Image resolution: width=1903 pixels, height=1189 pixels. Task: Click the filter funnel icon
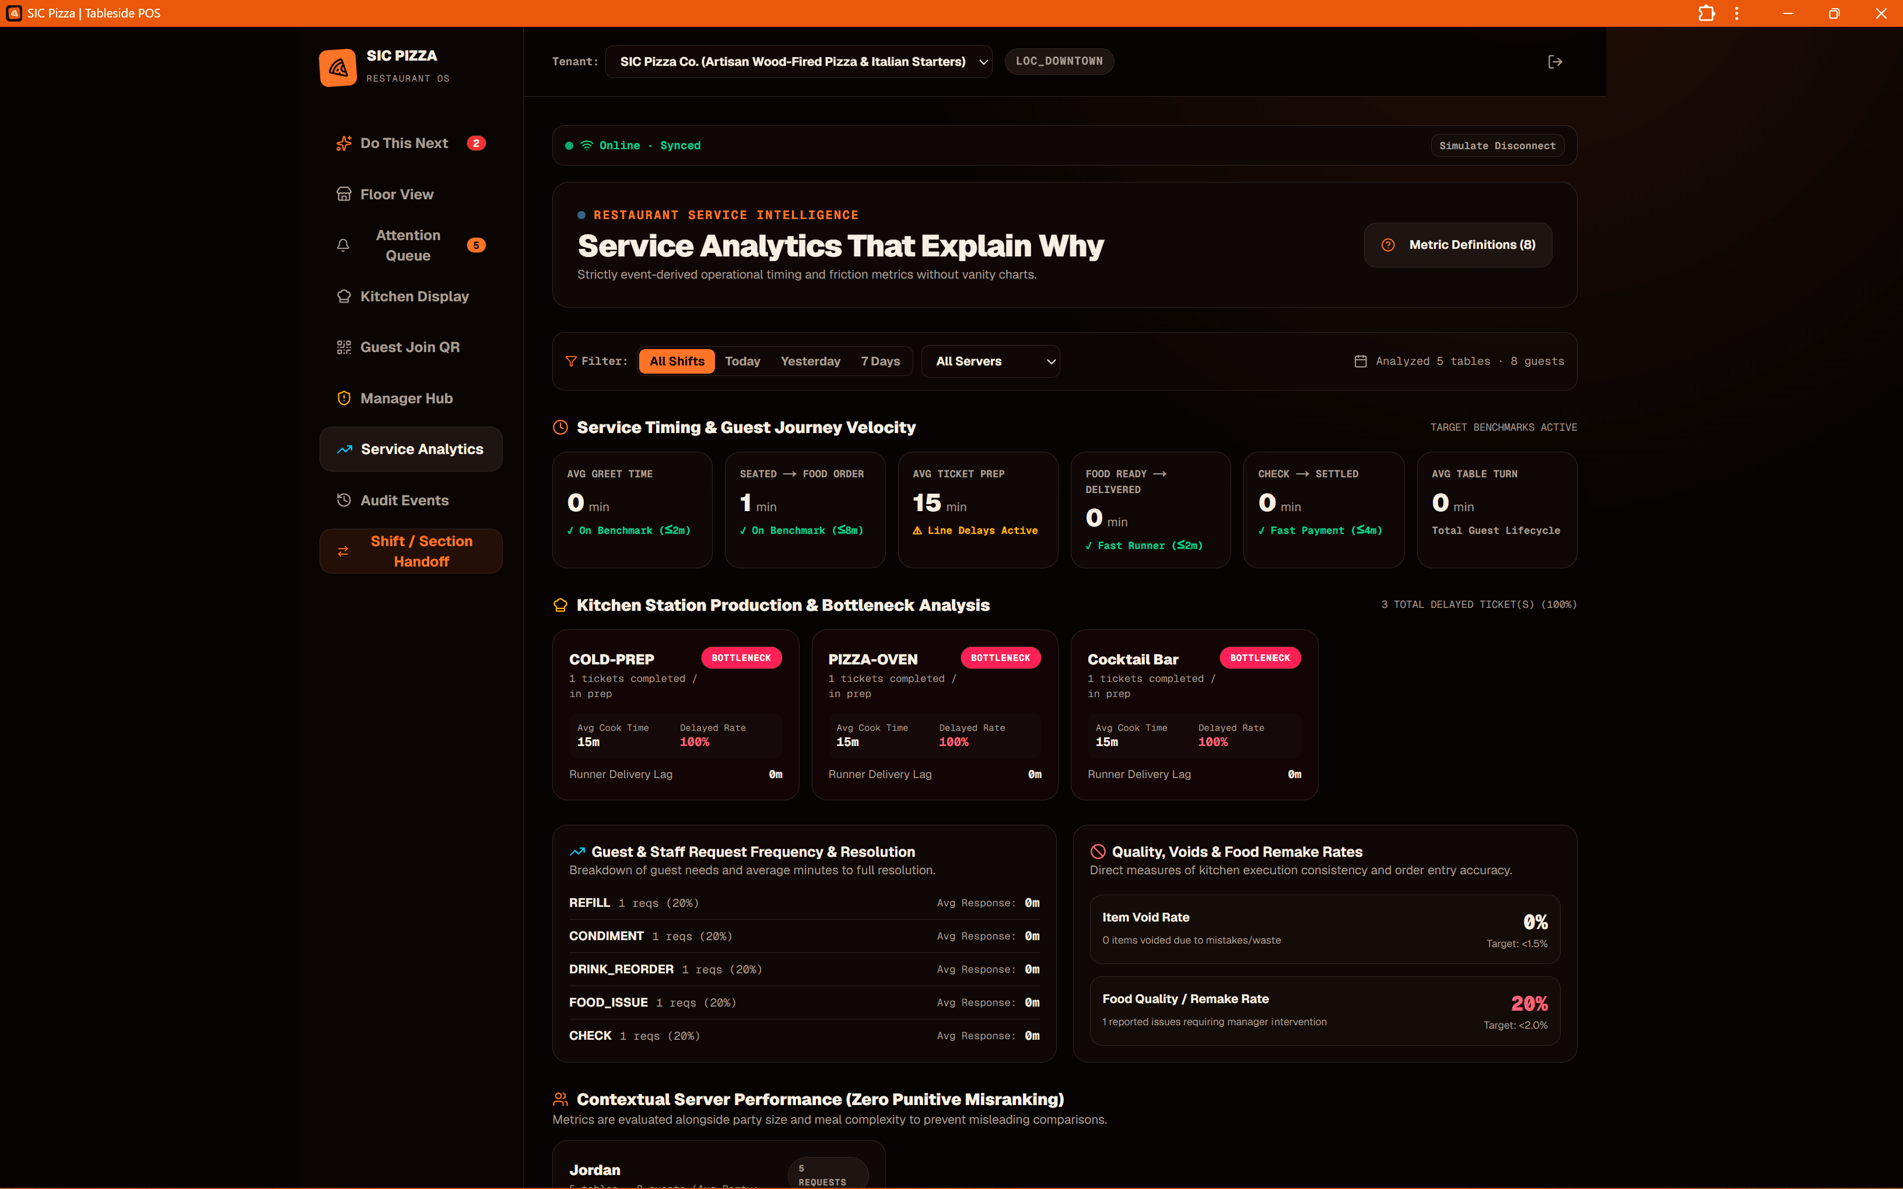(571, 361)
